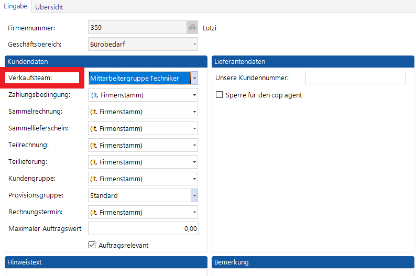This screenshot has width=416, height=276.
Task: Expand the Rechnungstermin dropdown
Action: pyautogui.click(x=194, y=213)
